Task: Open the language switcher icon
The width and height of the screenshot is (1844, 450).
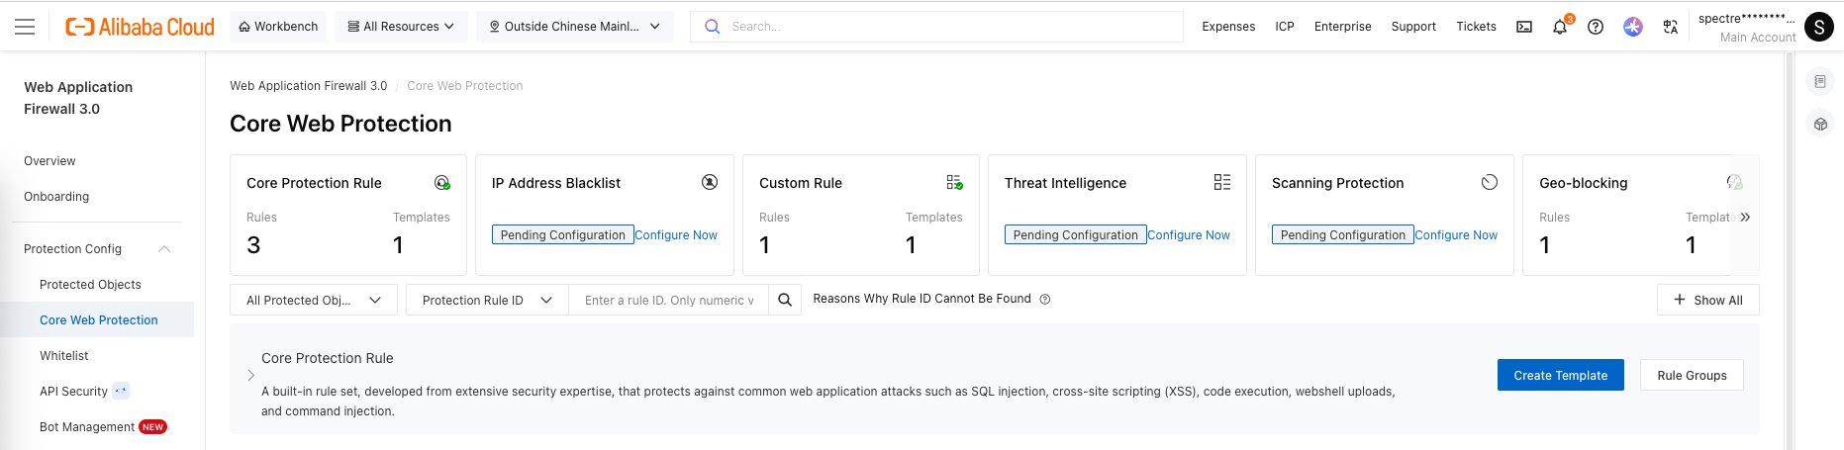Action: 1671,27
